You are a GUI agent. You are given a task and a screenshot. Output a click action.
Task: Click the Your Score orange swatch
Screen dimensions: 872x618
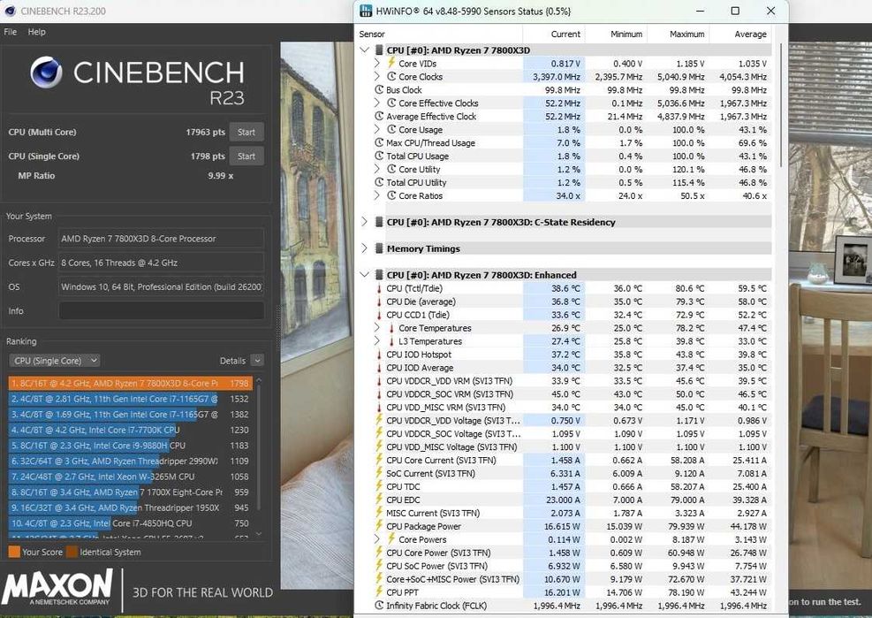point(14,552)
